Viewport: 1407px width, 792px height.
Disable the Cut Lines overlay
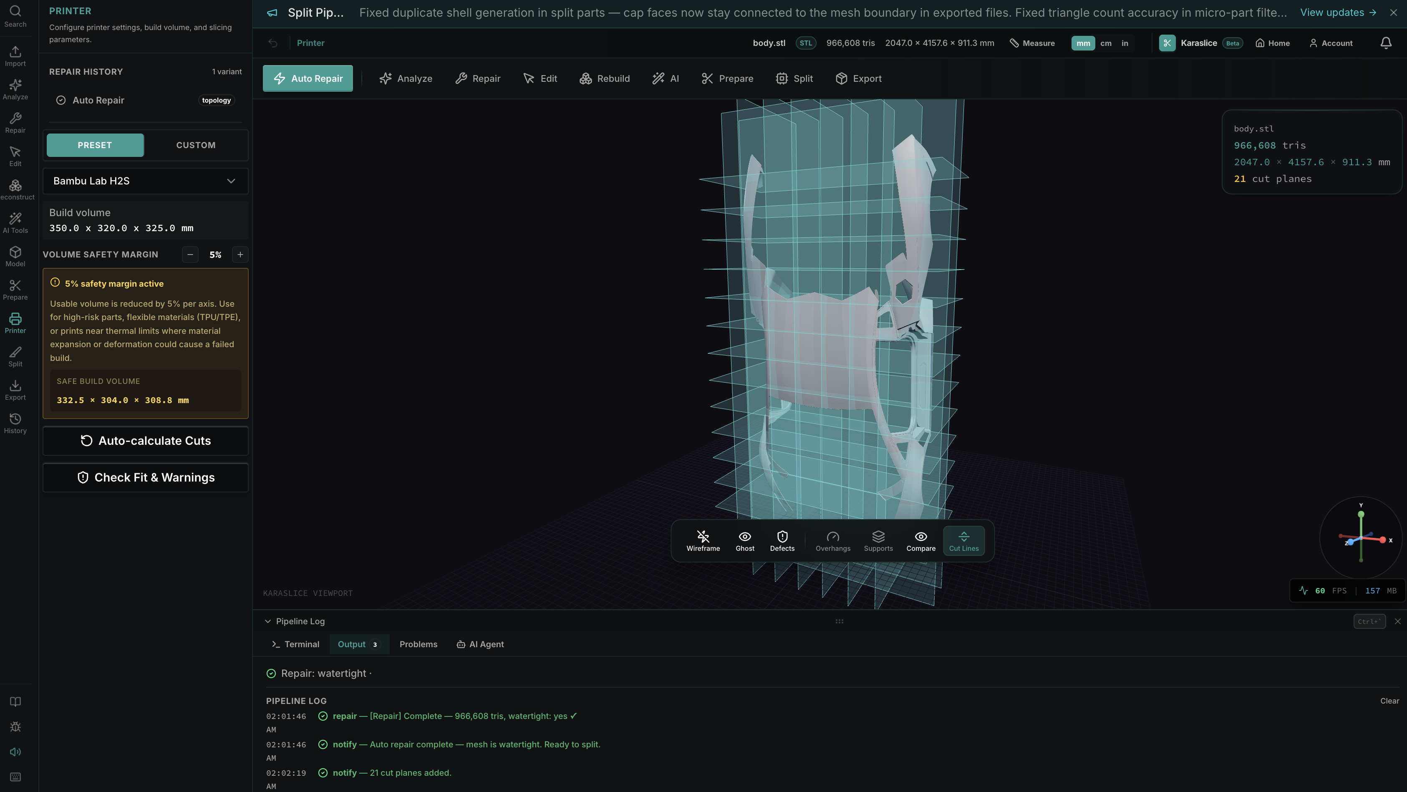[x=963, y=541]
